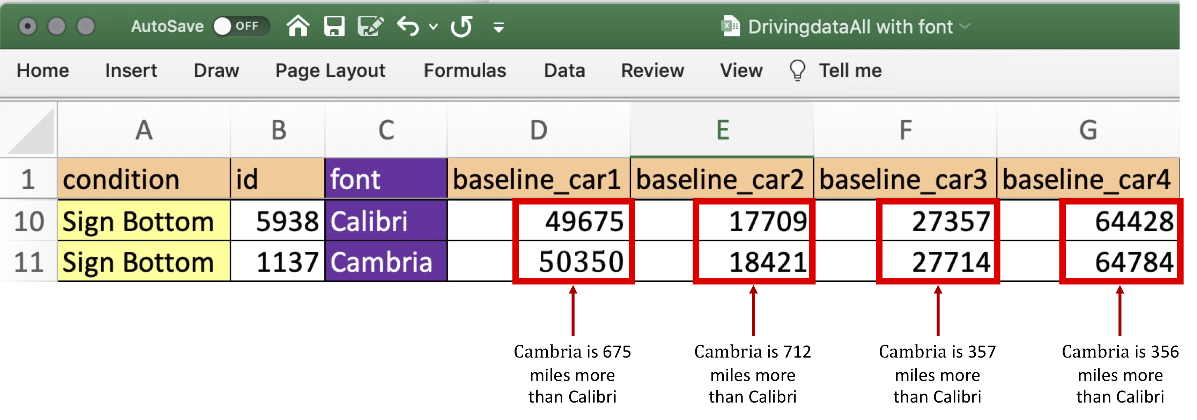1197x420 pixels.
Task: Open Customize Quick Access Toolbar dropdown
Action: click(498, 28)
